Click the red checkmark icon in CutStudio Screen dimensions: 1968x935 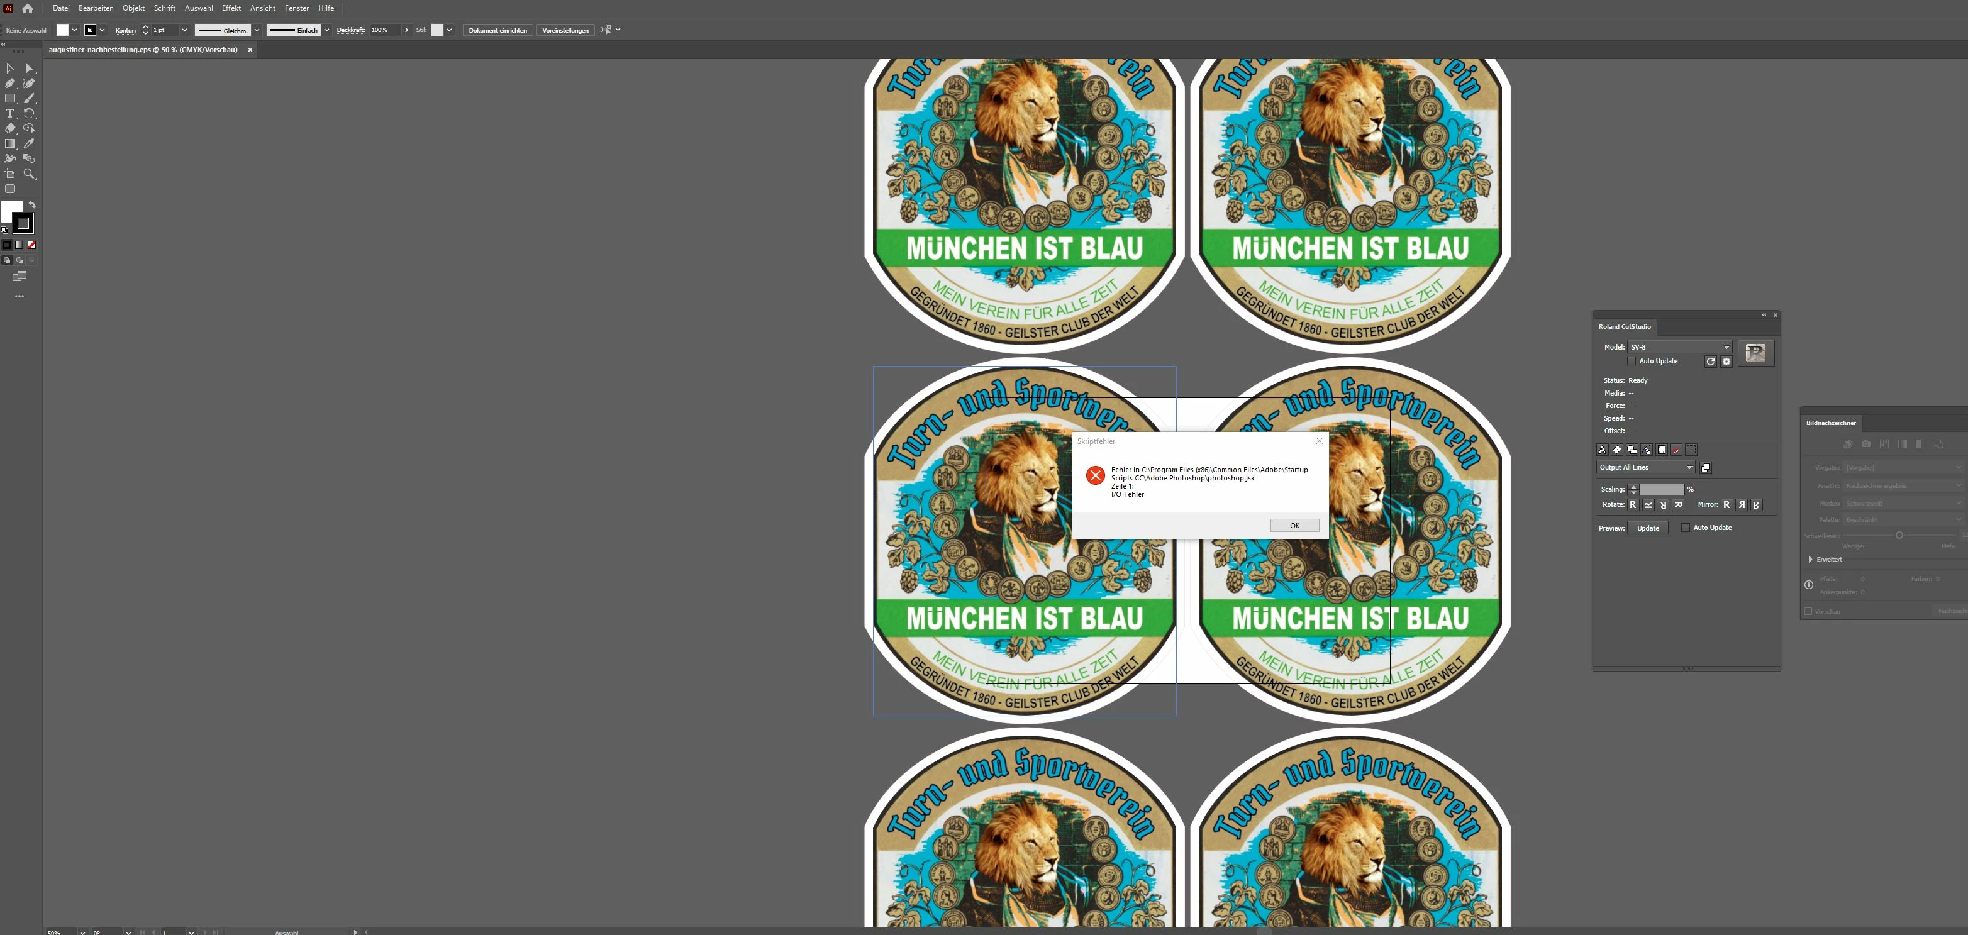pyautogui.click(x=1676, y=450)
